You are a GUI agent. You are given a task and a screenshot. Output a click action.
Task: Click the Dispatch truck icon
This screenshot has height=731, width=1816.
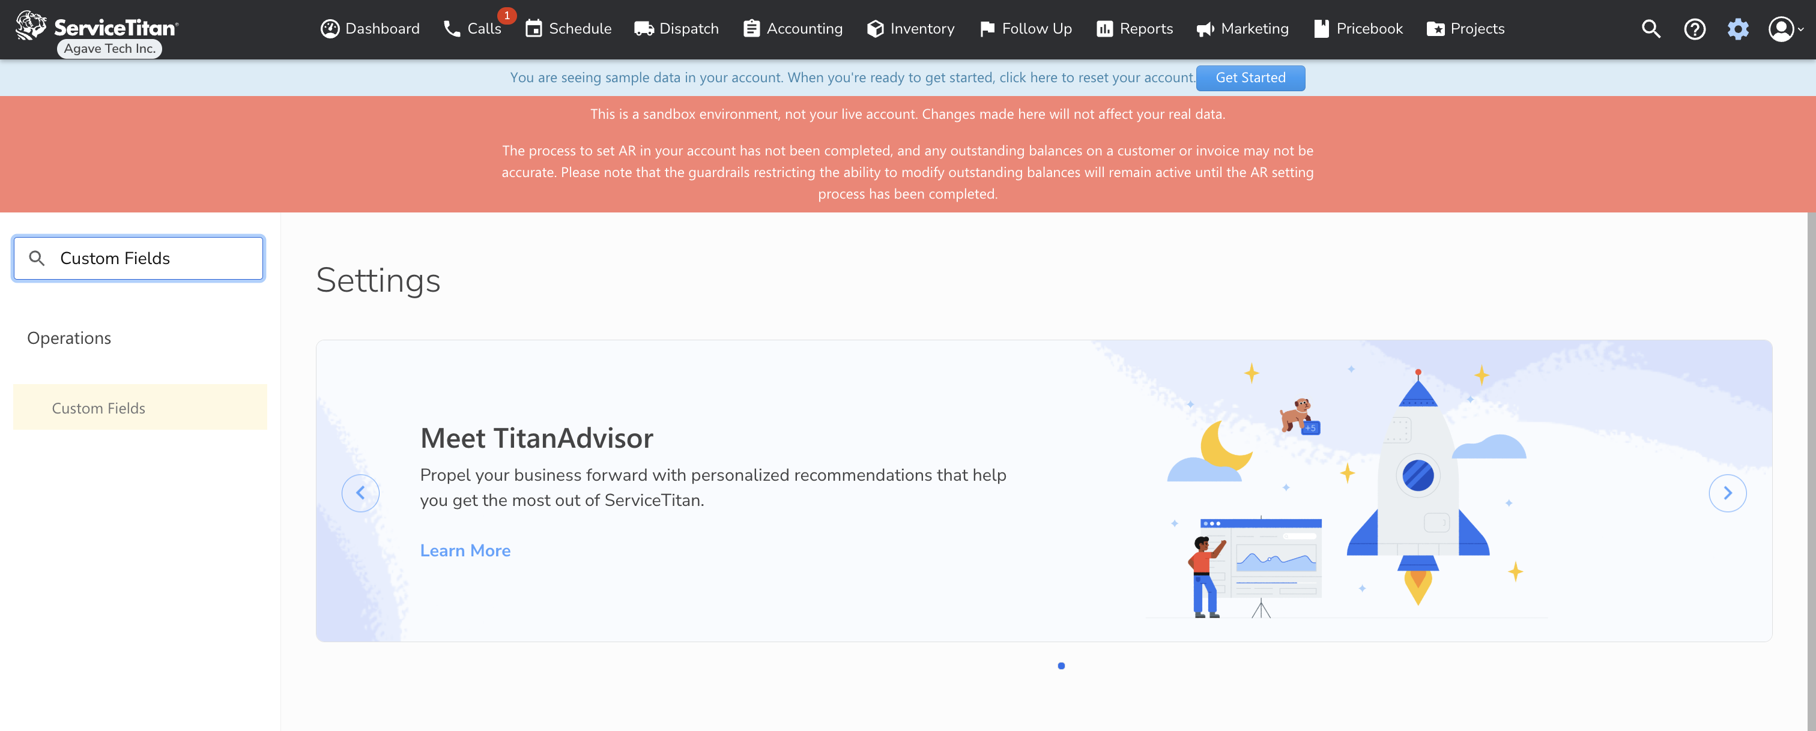point(644,29)
